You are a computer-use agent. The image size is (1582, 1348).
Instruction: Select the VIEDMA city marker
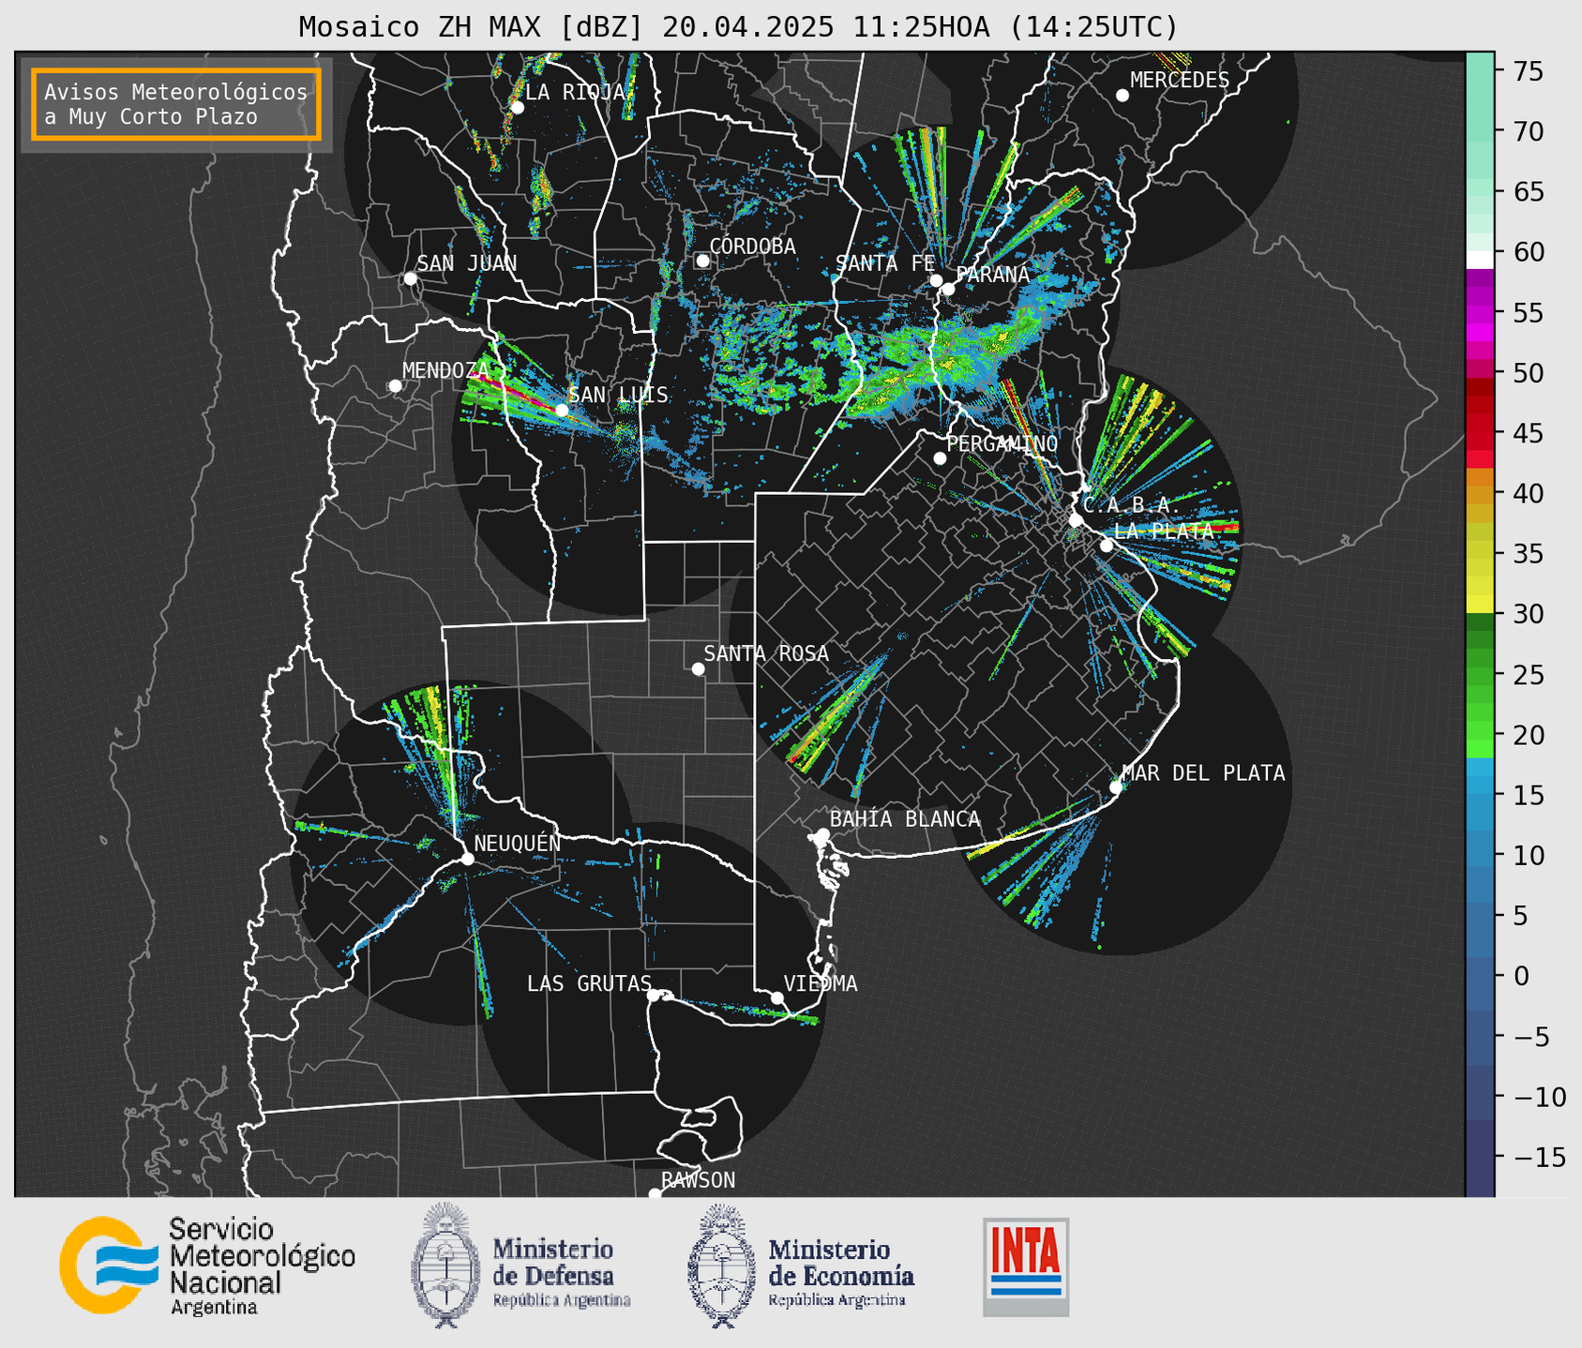click(x=777, y=997)
